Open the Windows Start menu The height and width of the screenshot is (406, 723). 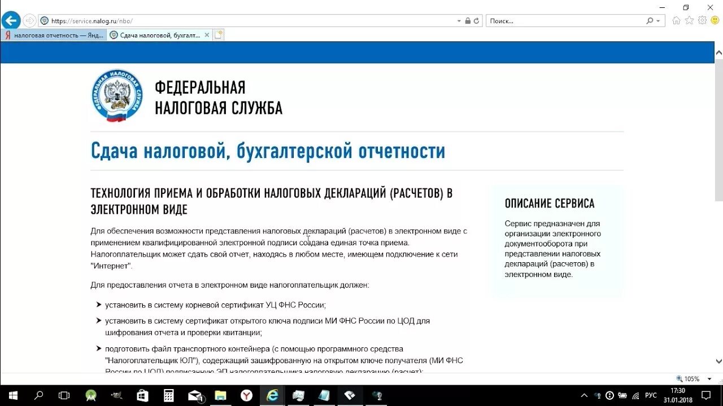pos(12,395)
